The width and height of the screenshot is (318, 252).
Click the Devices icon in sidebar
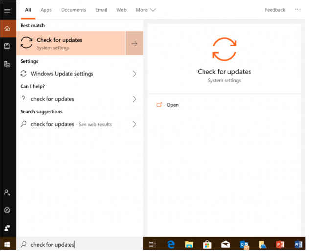[7, 64]
